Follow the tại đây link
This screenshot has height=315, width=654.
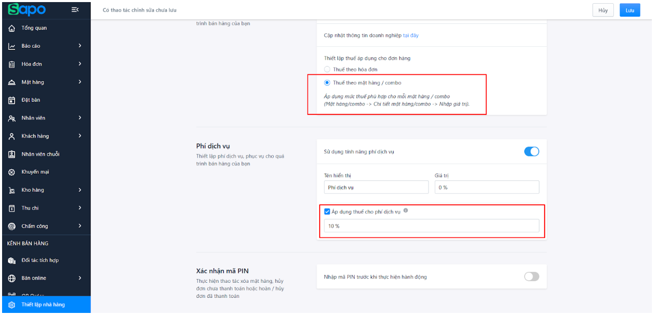[411, 35]
